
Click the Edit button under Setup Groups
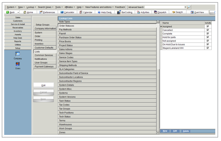(x=43, y=85)
